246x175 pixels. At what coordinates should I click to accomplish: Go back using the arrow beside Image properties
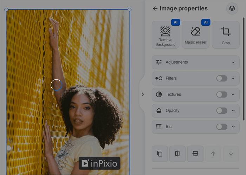[155, 8]
